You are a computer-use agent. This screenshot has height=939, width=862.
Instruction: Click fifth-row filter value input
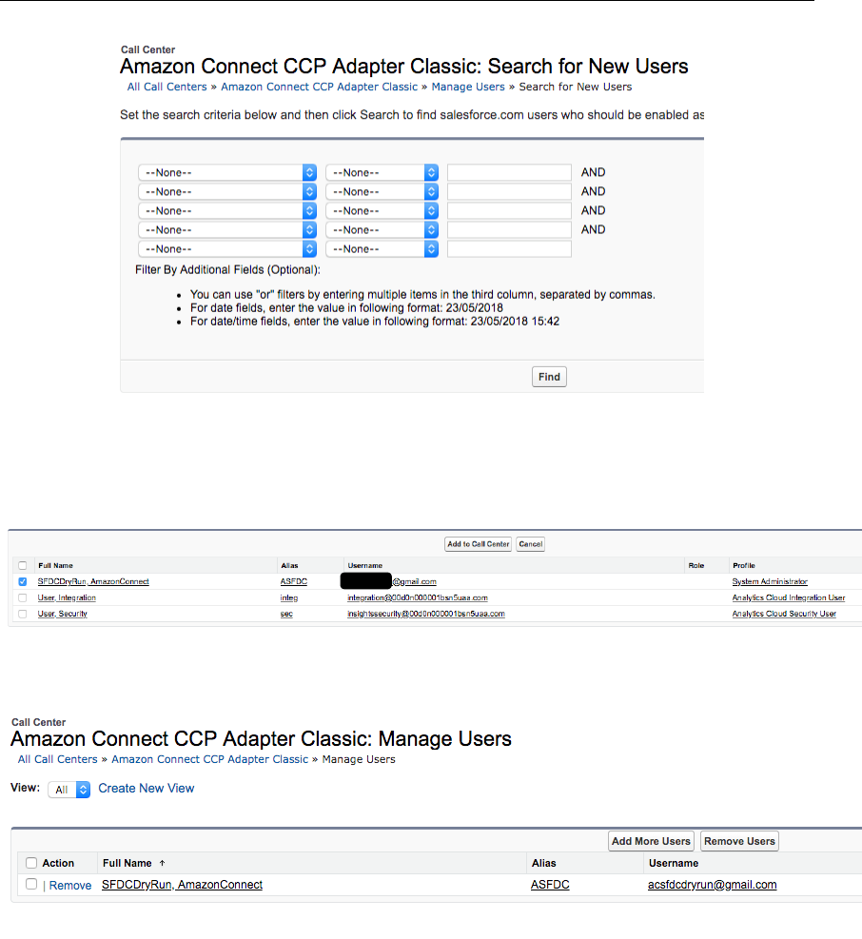click(x=509, y=249)
